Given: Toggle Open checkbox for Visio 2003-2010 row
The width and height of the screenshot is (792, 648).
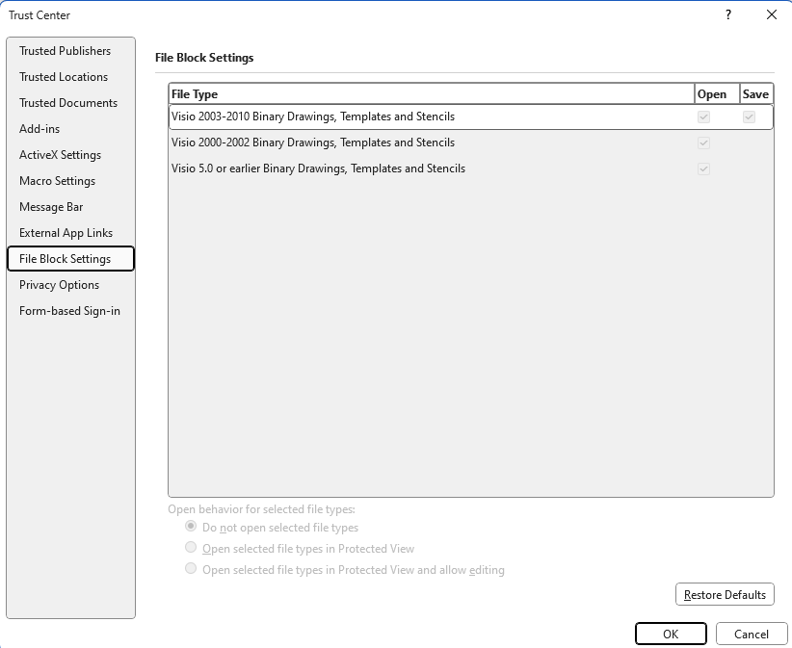Looking at the screenshot, I should pyautogui.click(x=703, y=117).
